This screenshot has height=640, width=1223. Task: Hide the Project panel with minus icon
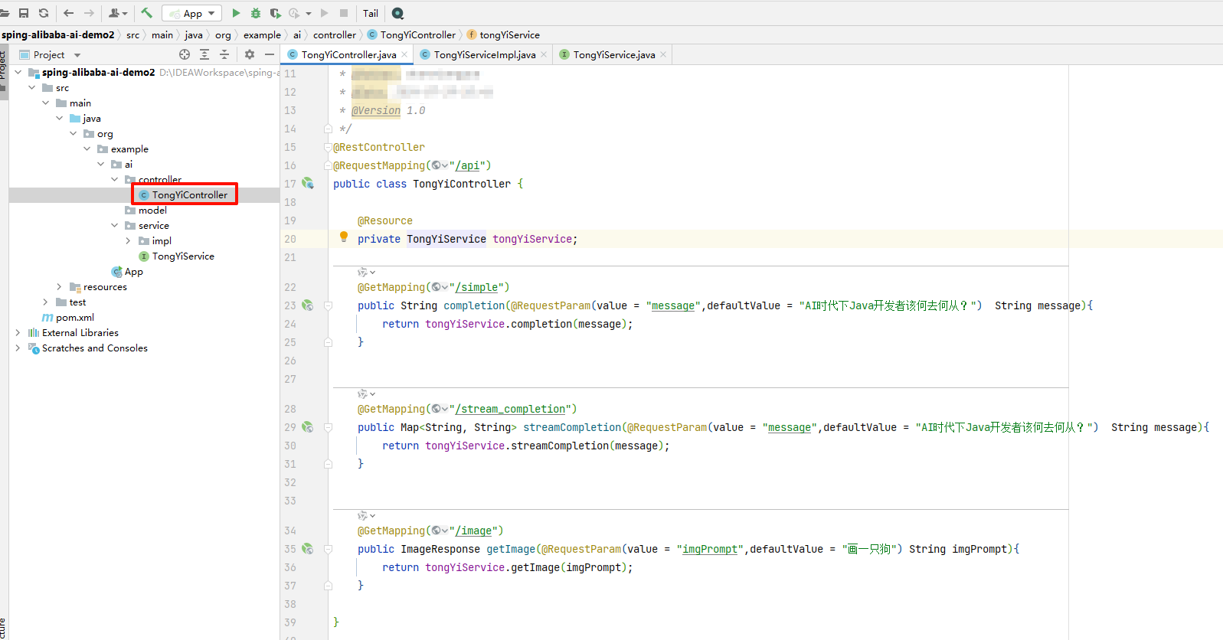[270, 54]
